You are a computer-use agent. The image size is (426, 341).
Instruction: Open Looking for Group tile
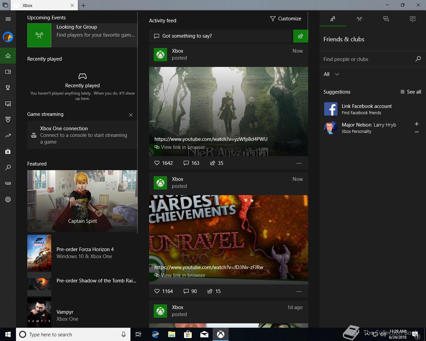[x=82, y=35]
